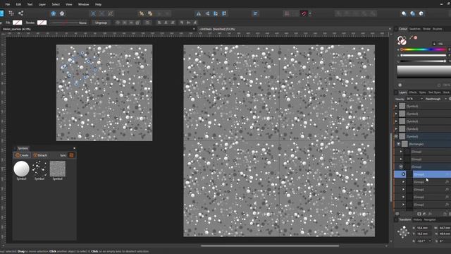The image size is (451, 254).
Task: Switch to the Text Styles tab
Action: (x=434, y=92)
